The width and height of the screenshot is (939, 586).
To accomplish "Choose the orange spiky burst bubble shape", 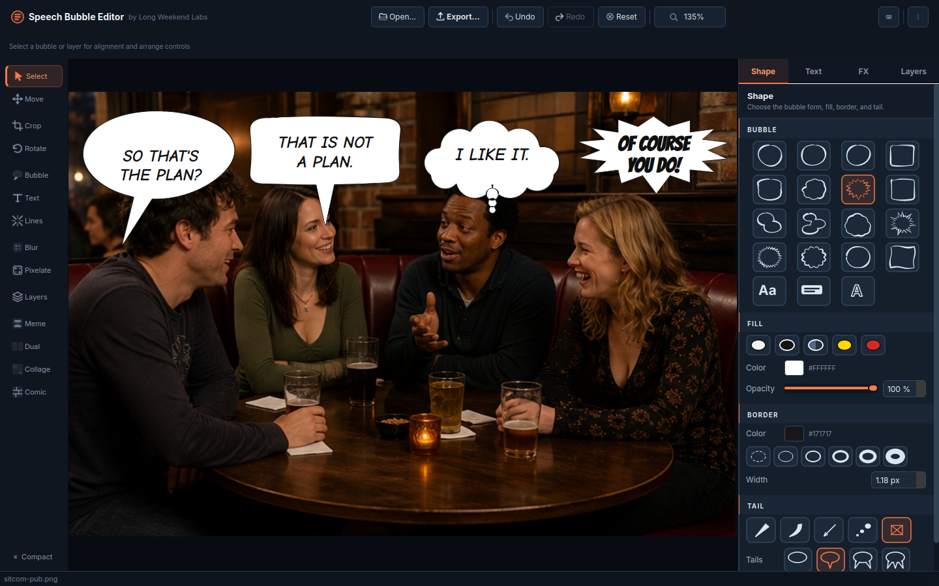I will (x=858, y=189).
